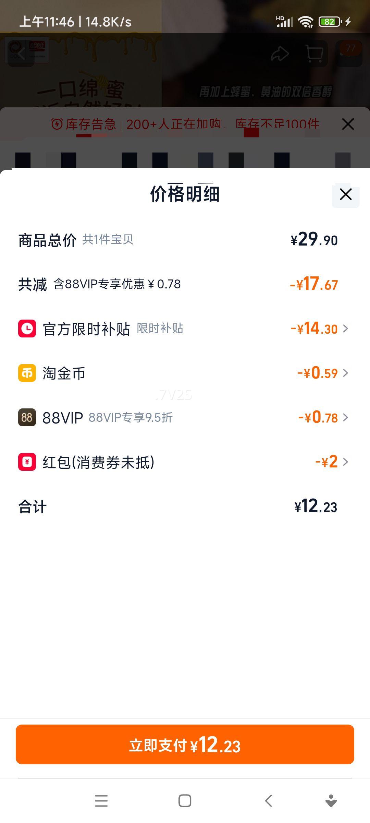This screenshot has height=823, width=370.
Task: Dismiss the 库存告急 stock warning banner
Action: [x=348, y=124]
